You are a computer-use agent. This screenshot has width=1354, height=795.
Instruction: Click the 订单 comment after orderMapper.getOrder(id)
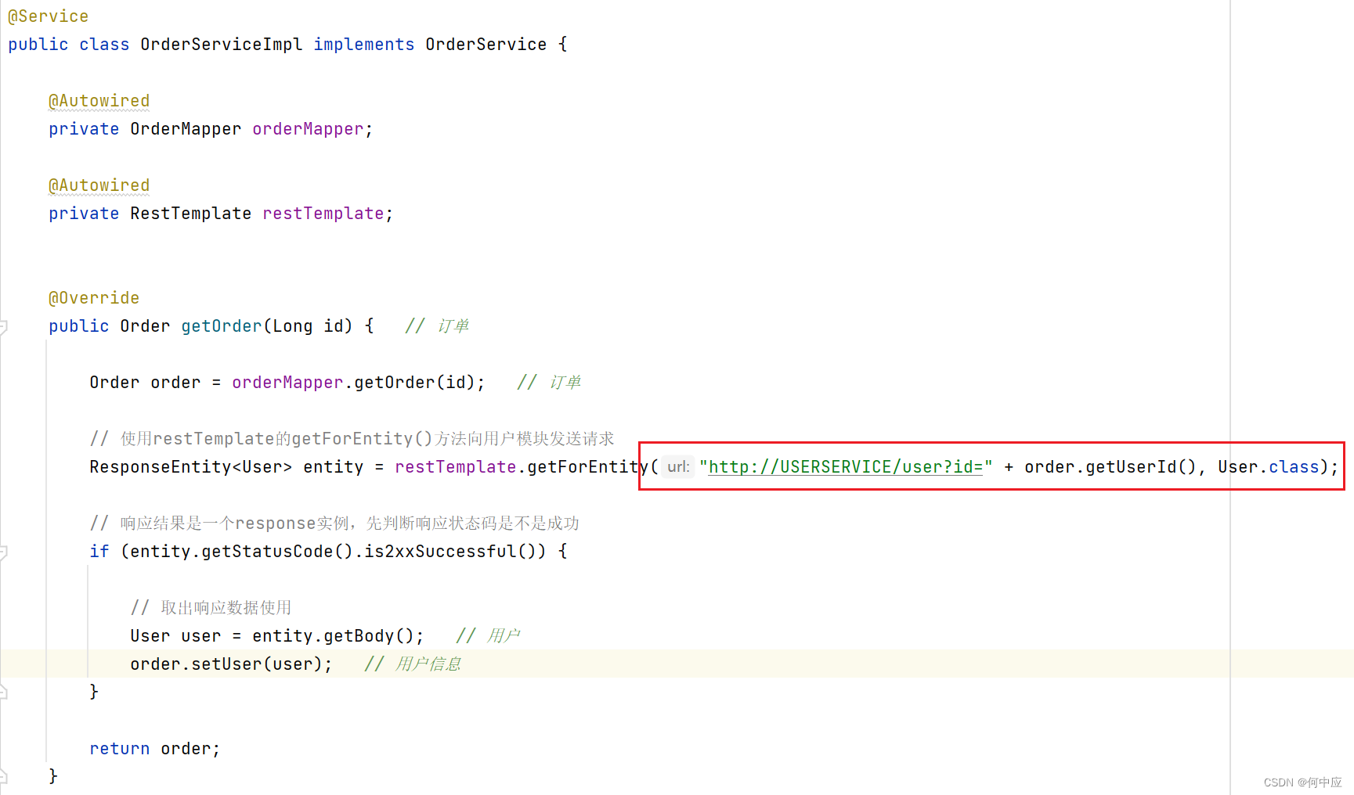point(549,383)
